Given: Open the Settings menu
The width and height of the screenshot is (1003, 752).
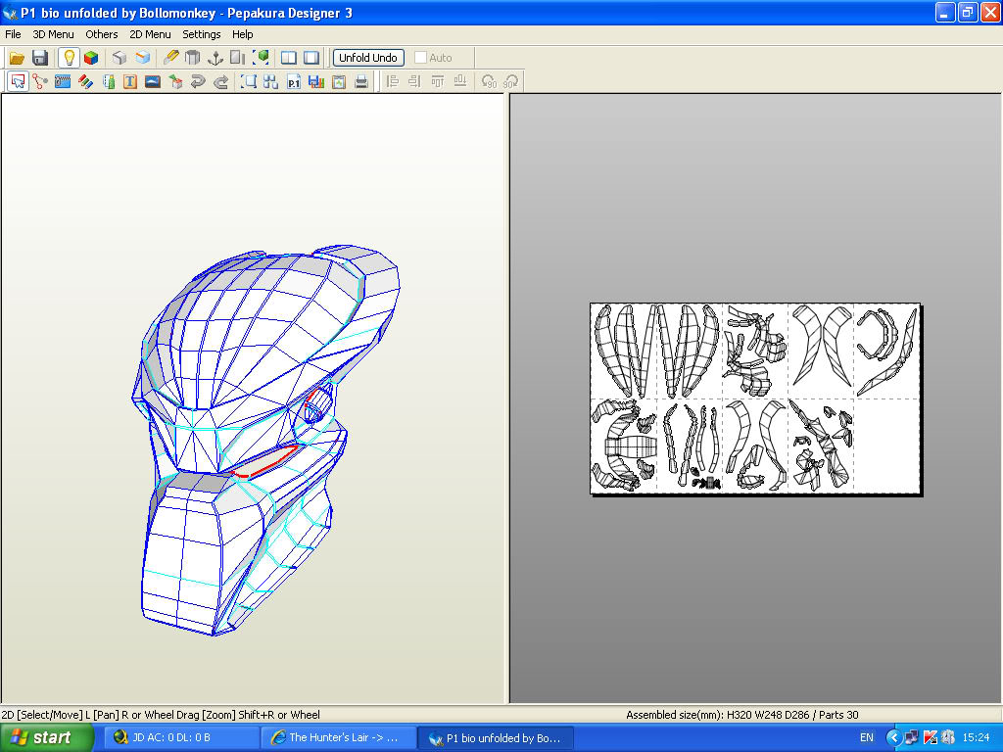Looking at the screenshot, I should [202, 34].
